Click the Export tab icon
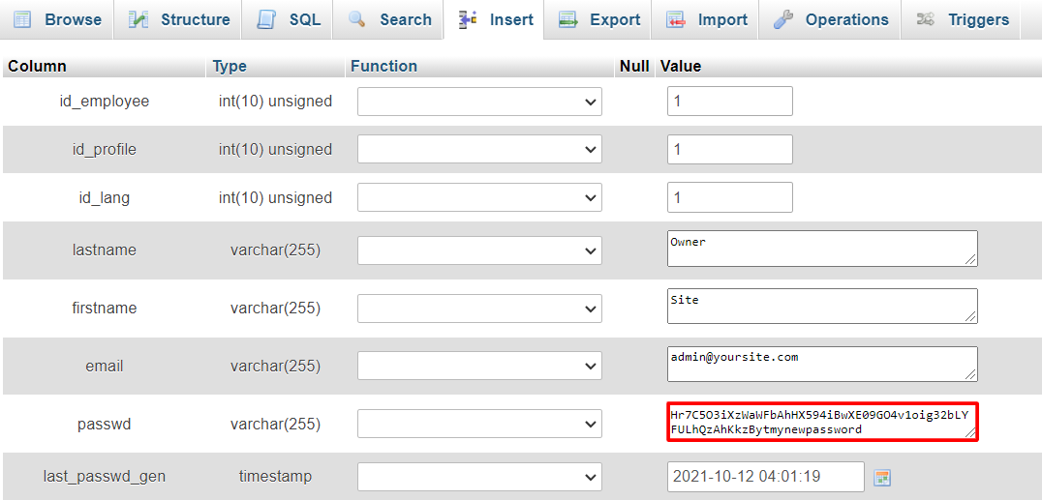 (x=568, y=19)
